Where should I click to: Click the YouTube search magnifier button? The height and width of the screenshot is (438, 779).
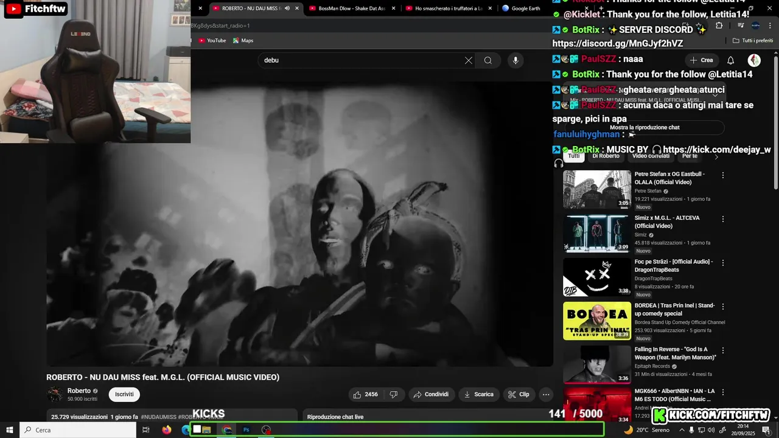click(488, 60)
